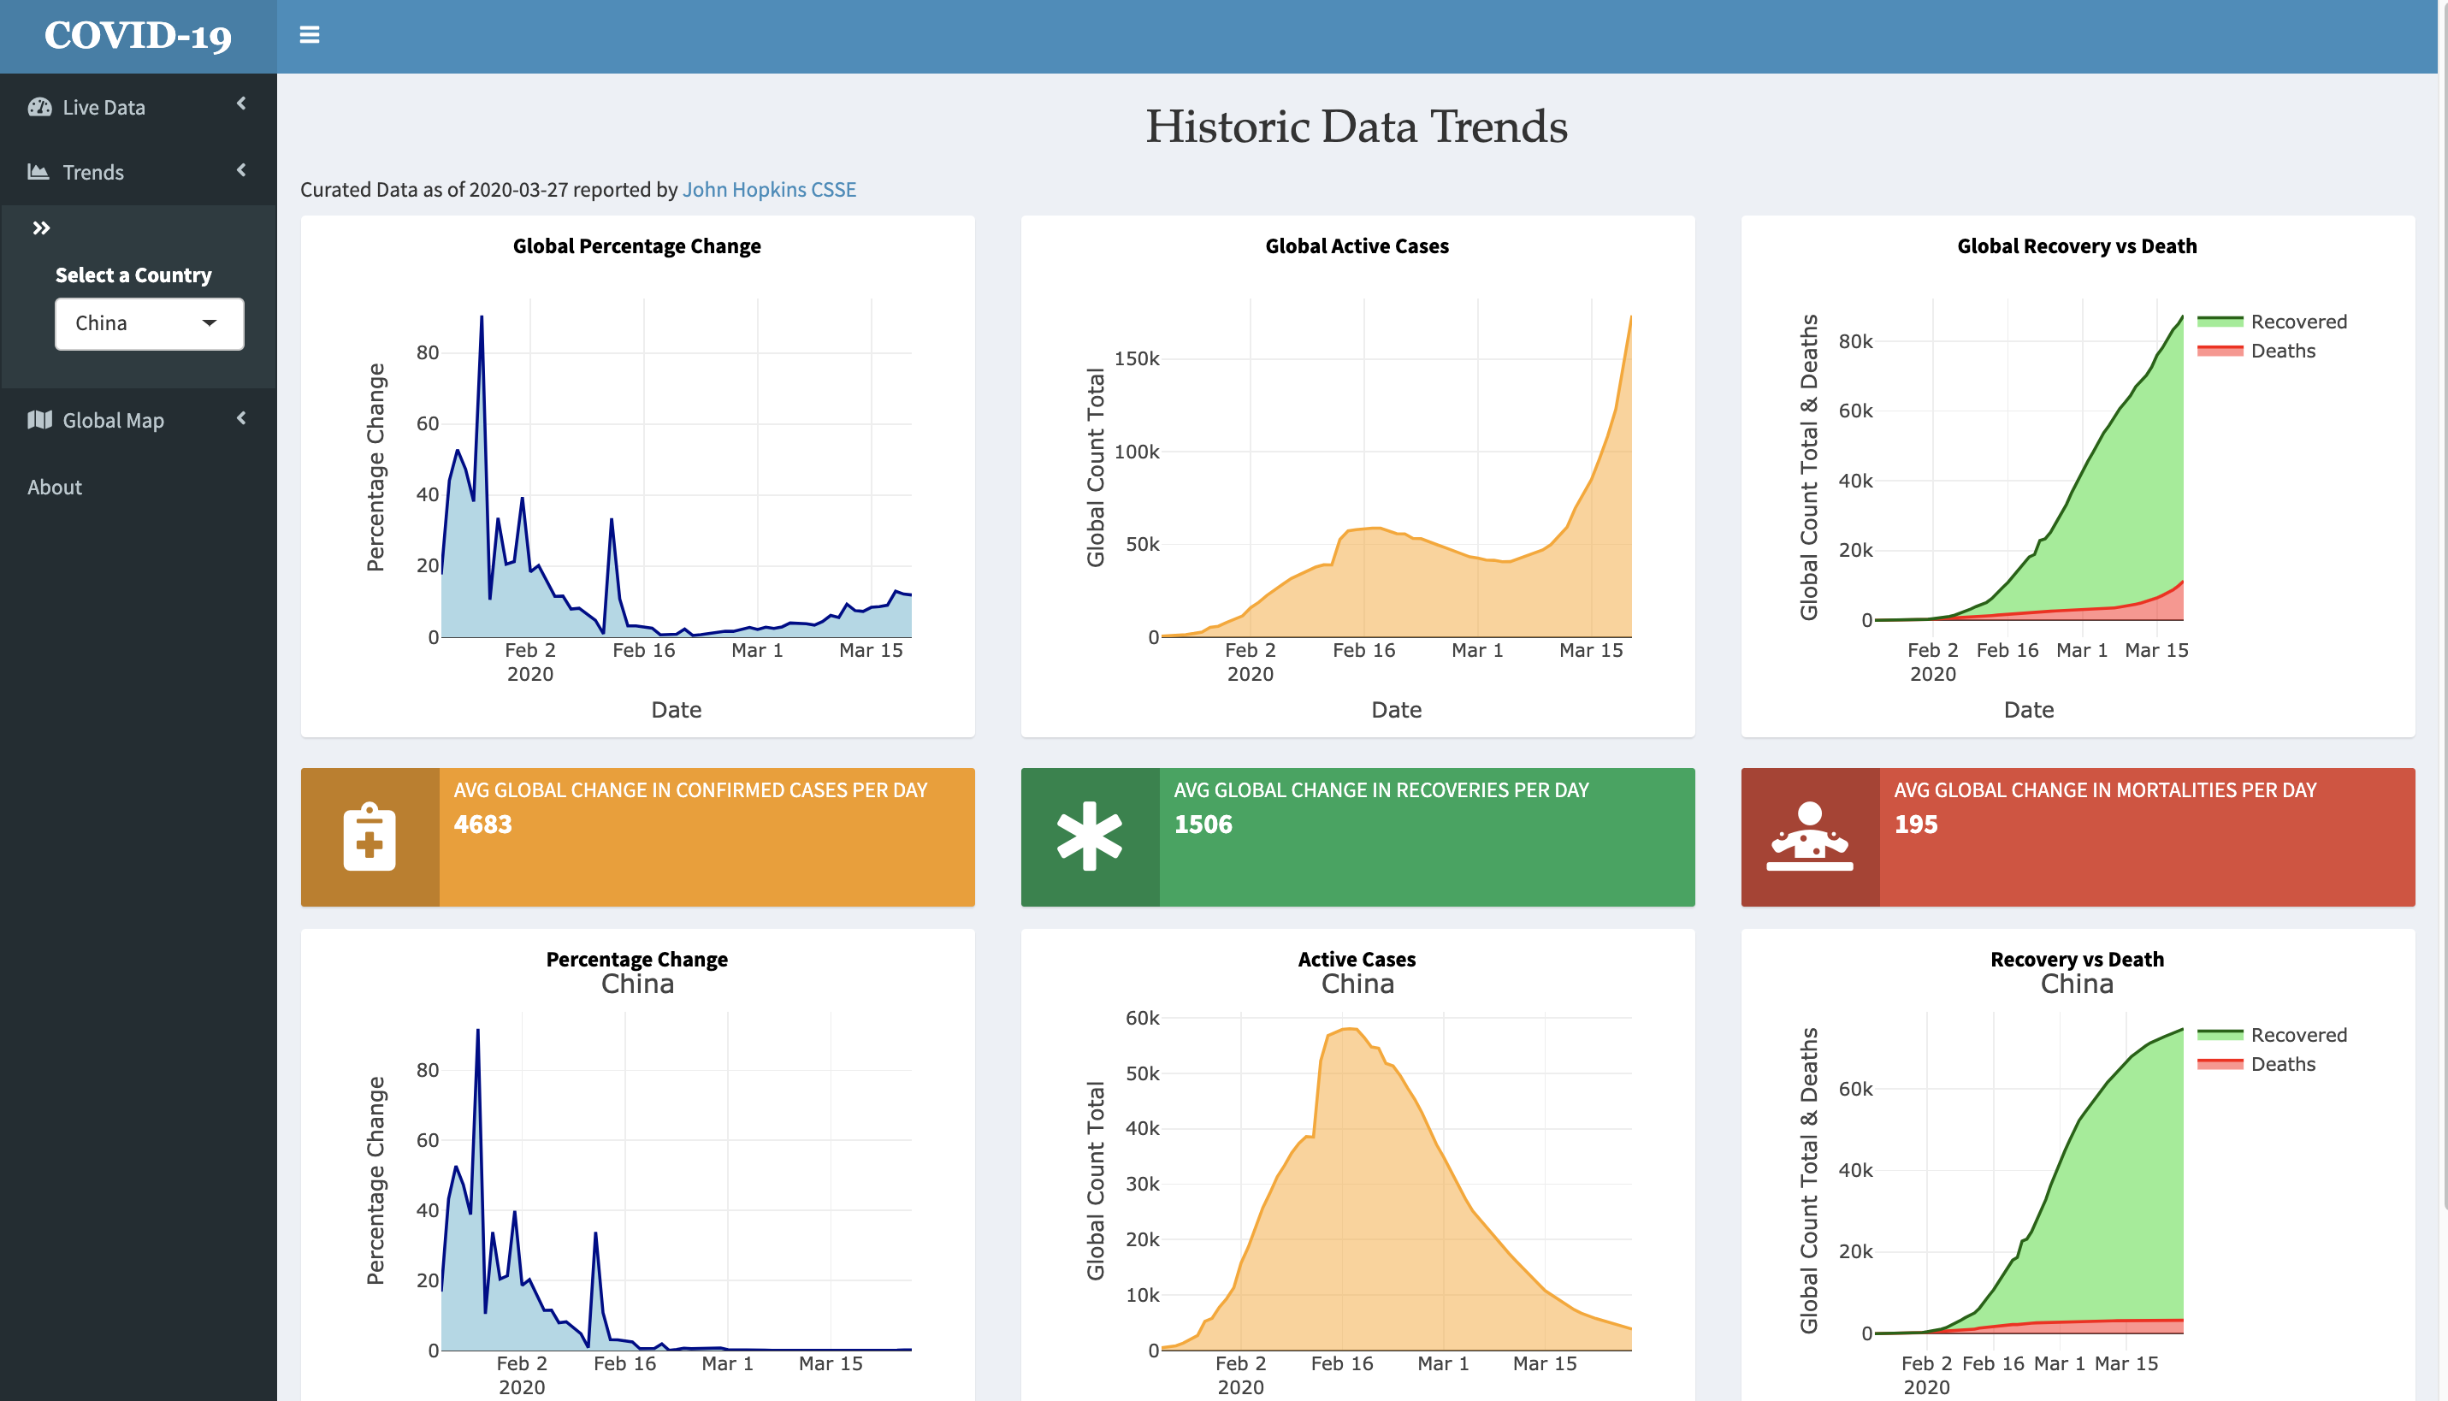Toggle the hamburger sidebar menu icon

point(309,34)
